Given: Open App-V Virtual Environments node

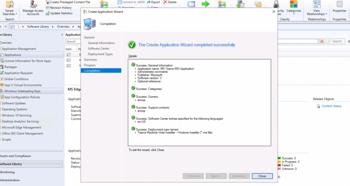Looking at the screenshot, I should point(23,85).
